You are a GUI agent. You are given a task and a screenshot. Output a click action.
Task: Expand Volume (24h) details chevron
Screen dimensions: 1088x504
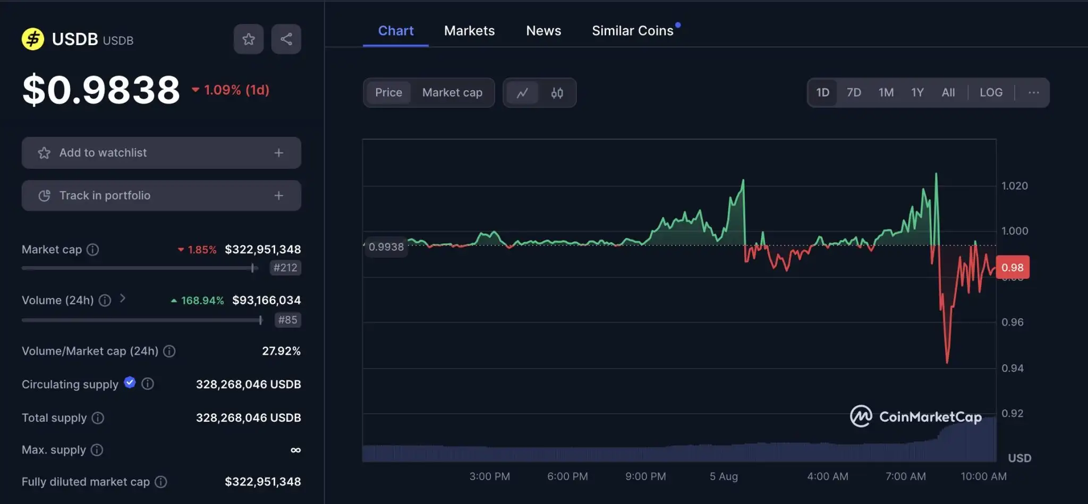pos(123,298)
